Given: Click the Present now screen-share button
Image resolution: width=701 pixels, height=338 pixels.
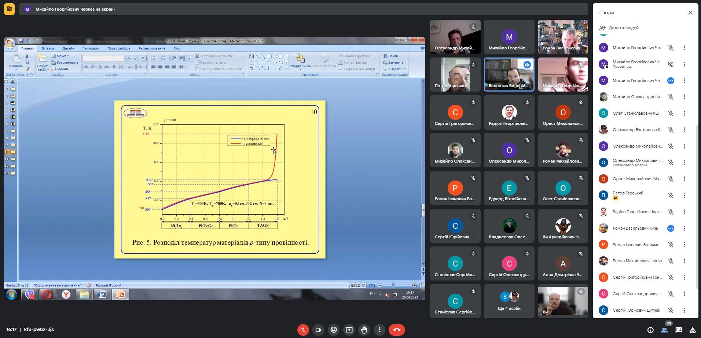Looking at the screenshot, I should (349, 330).
